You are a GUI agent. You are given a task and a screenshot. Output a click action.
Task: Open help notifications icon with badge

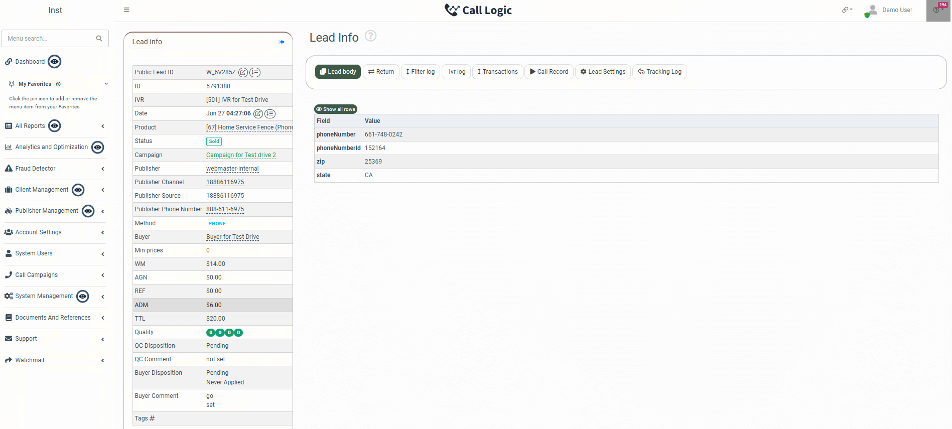tap(938, 10)
